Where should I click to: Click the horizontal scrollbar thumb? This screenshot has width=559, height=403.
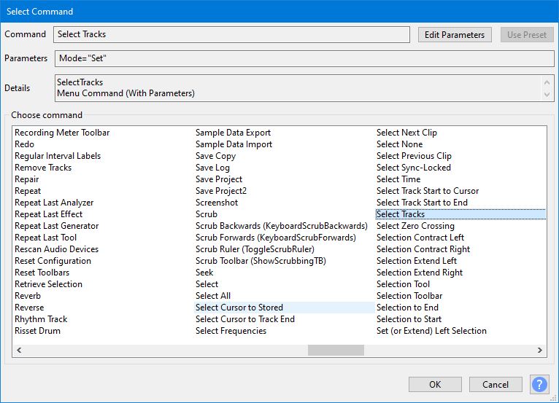tap(336, 351)
